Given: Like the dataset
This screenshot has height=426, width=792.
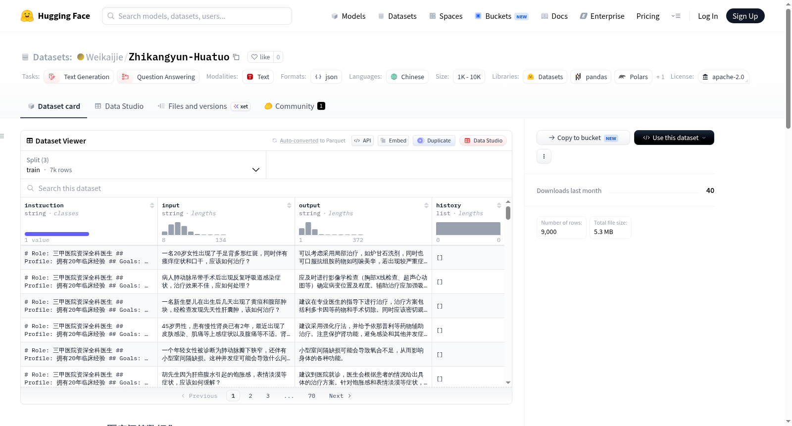Looking at the screenshot, I should [260, 57].
